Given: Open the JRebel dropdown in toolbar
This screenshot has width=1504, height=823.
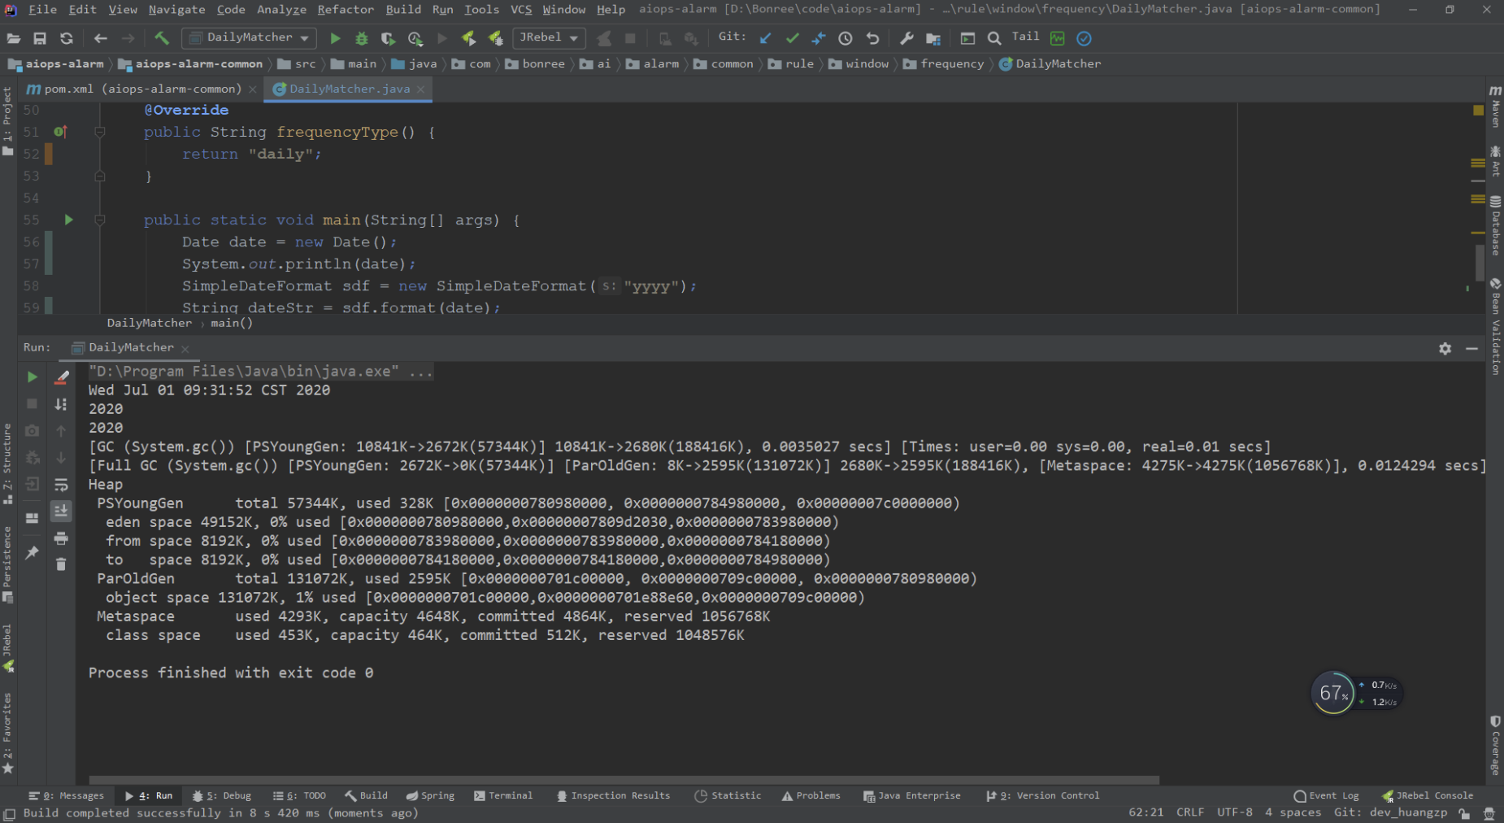Looking at the screenshot, I should coord(549,37).
